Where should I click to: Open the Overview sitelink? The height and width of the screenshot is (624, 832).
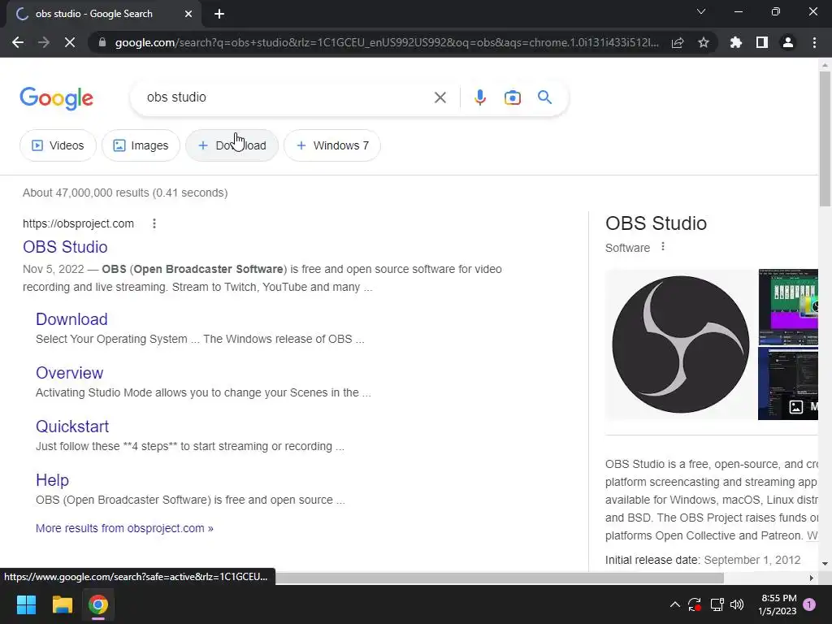[x=70, y=372]
